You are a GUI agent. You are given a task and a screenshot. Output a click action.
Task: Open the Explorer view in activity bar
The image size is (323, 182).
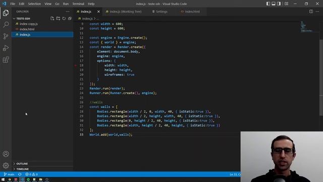click(6, 13)
